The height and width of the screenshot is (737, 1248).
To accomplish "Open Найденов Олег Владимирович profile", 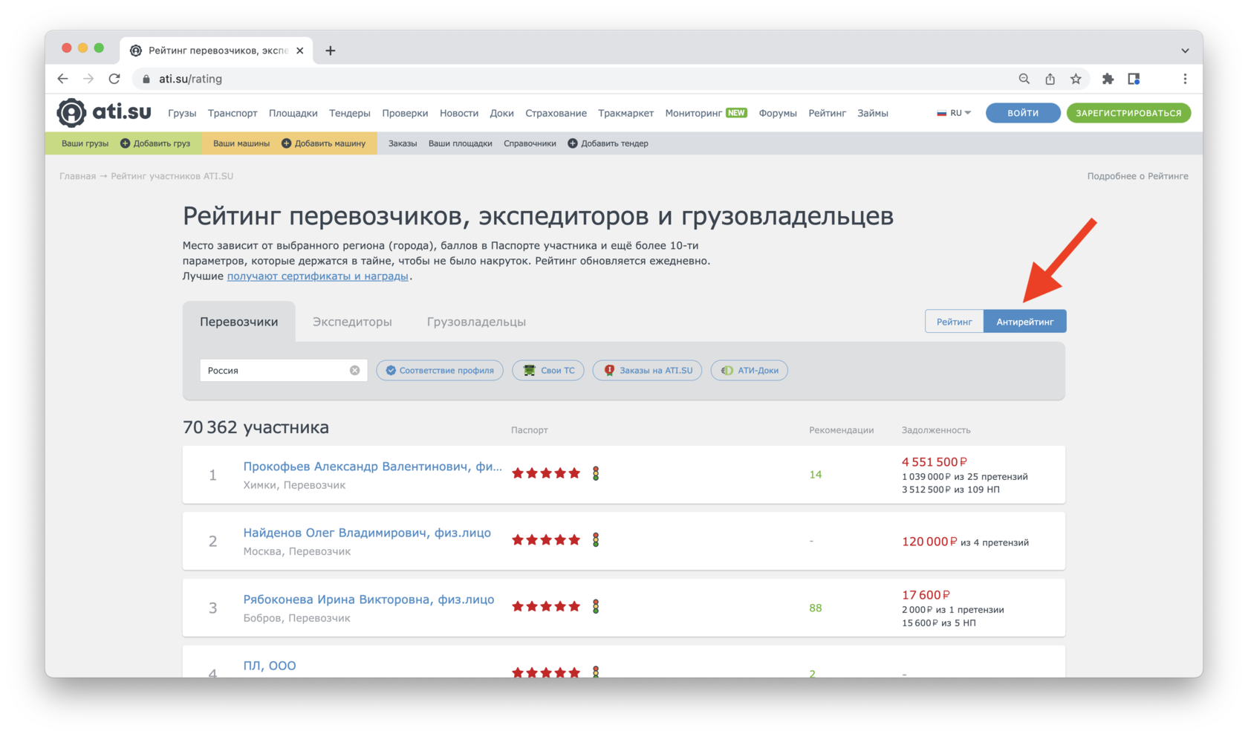I will 367,533.
